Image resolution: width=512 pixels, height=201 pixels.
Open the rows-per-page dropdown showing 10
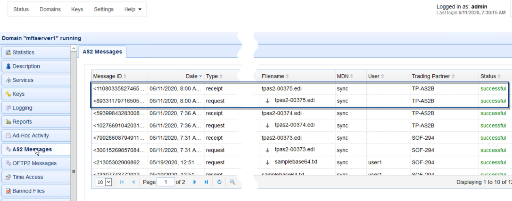coord(103,182)
